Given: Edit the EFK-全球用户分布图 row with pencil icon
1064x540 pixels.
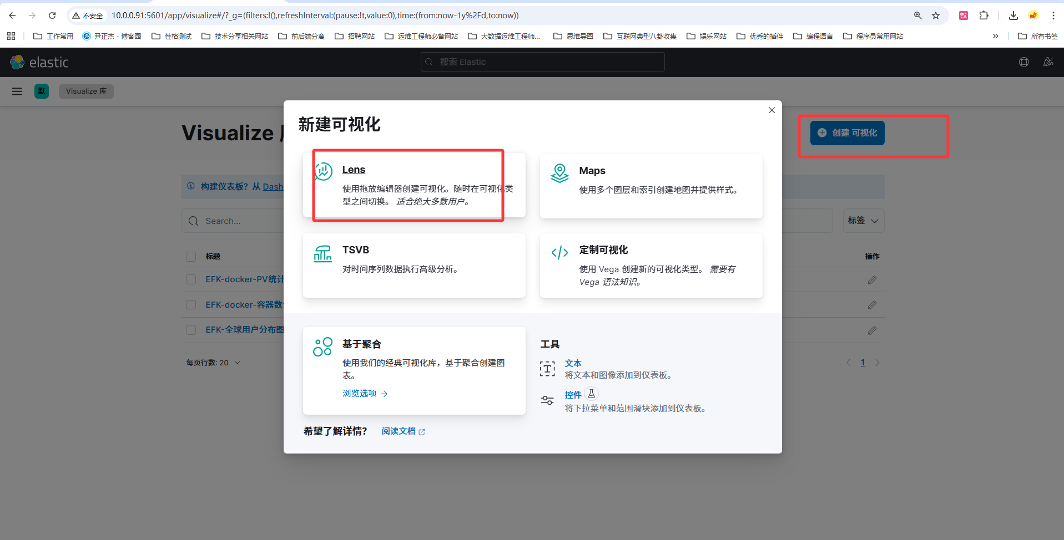Looking at the screenshot, I should (872, 330).
